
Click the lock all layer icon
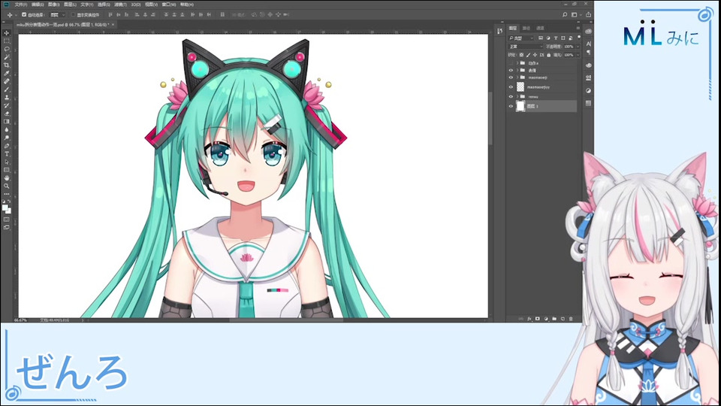[x=548, y=55]
